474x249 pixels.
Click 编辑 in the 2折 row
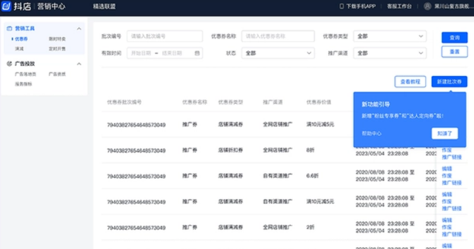[x=447, y=220]
